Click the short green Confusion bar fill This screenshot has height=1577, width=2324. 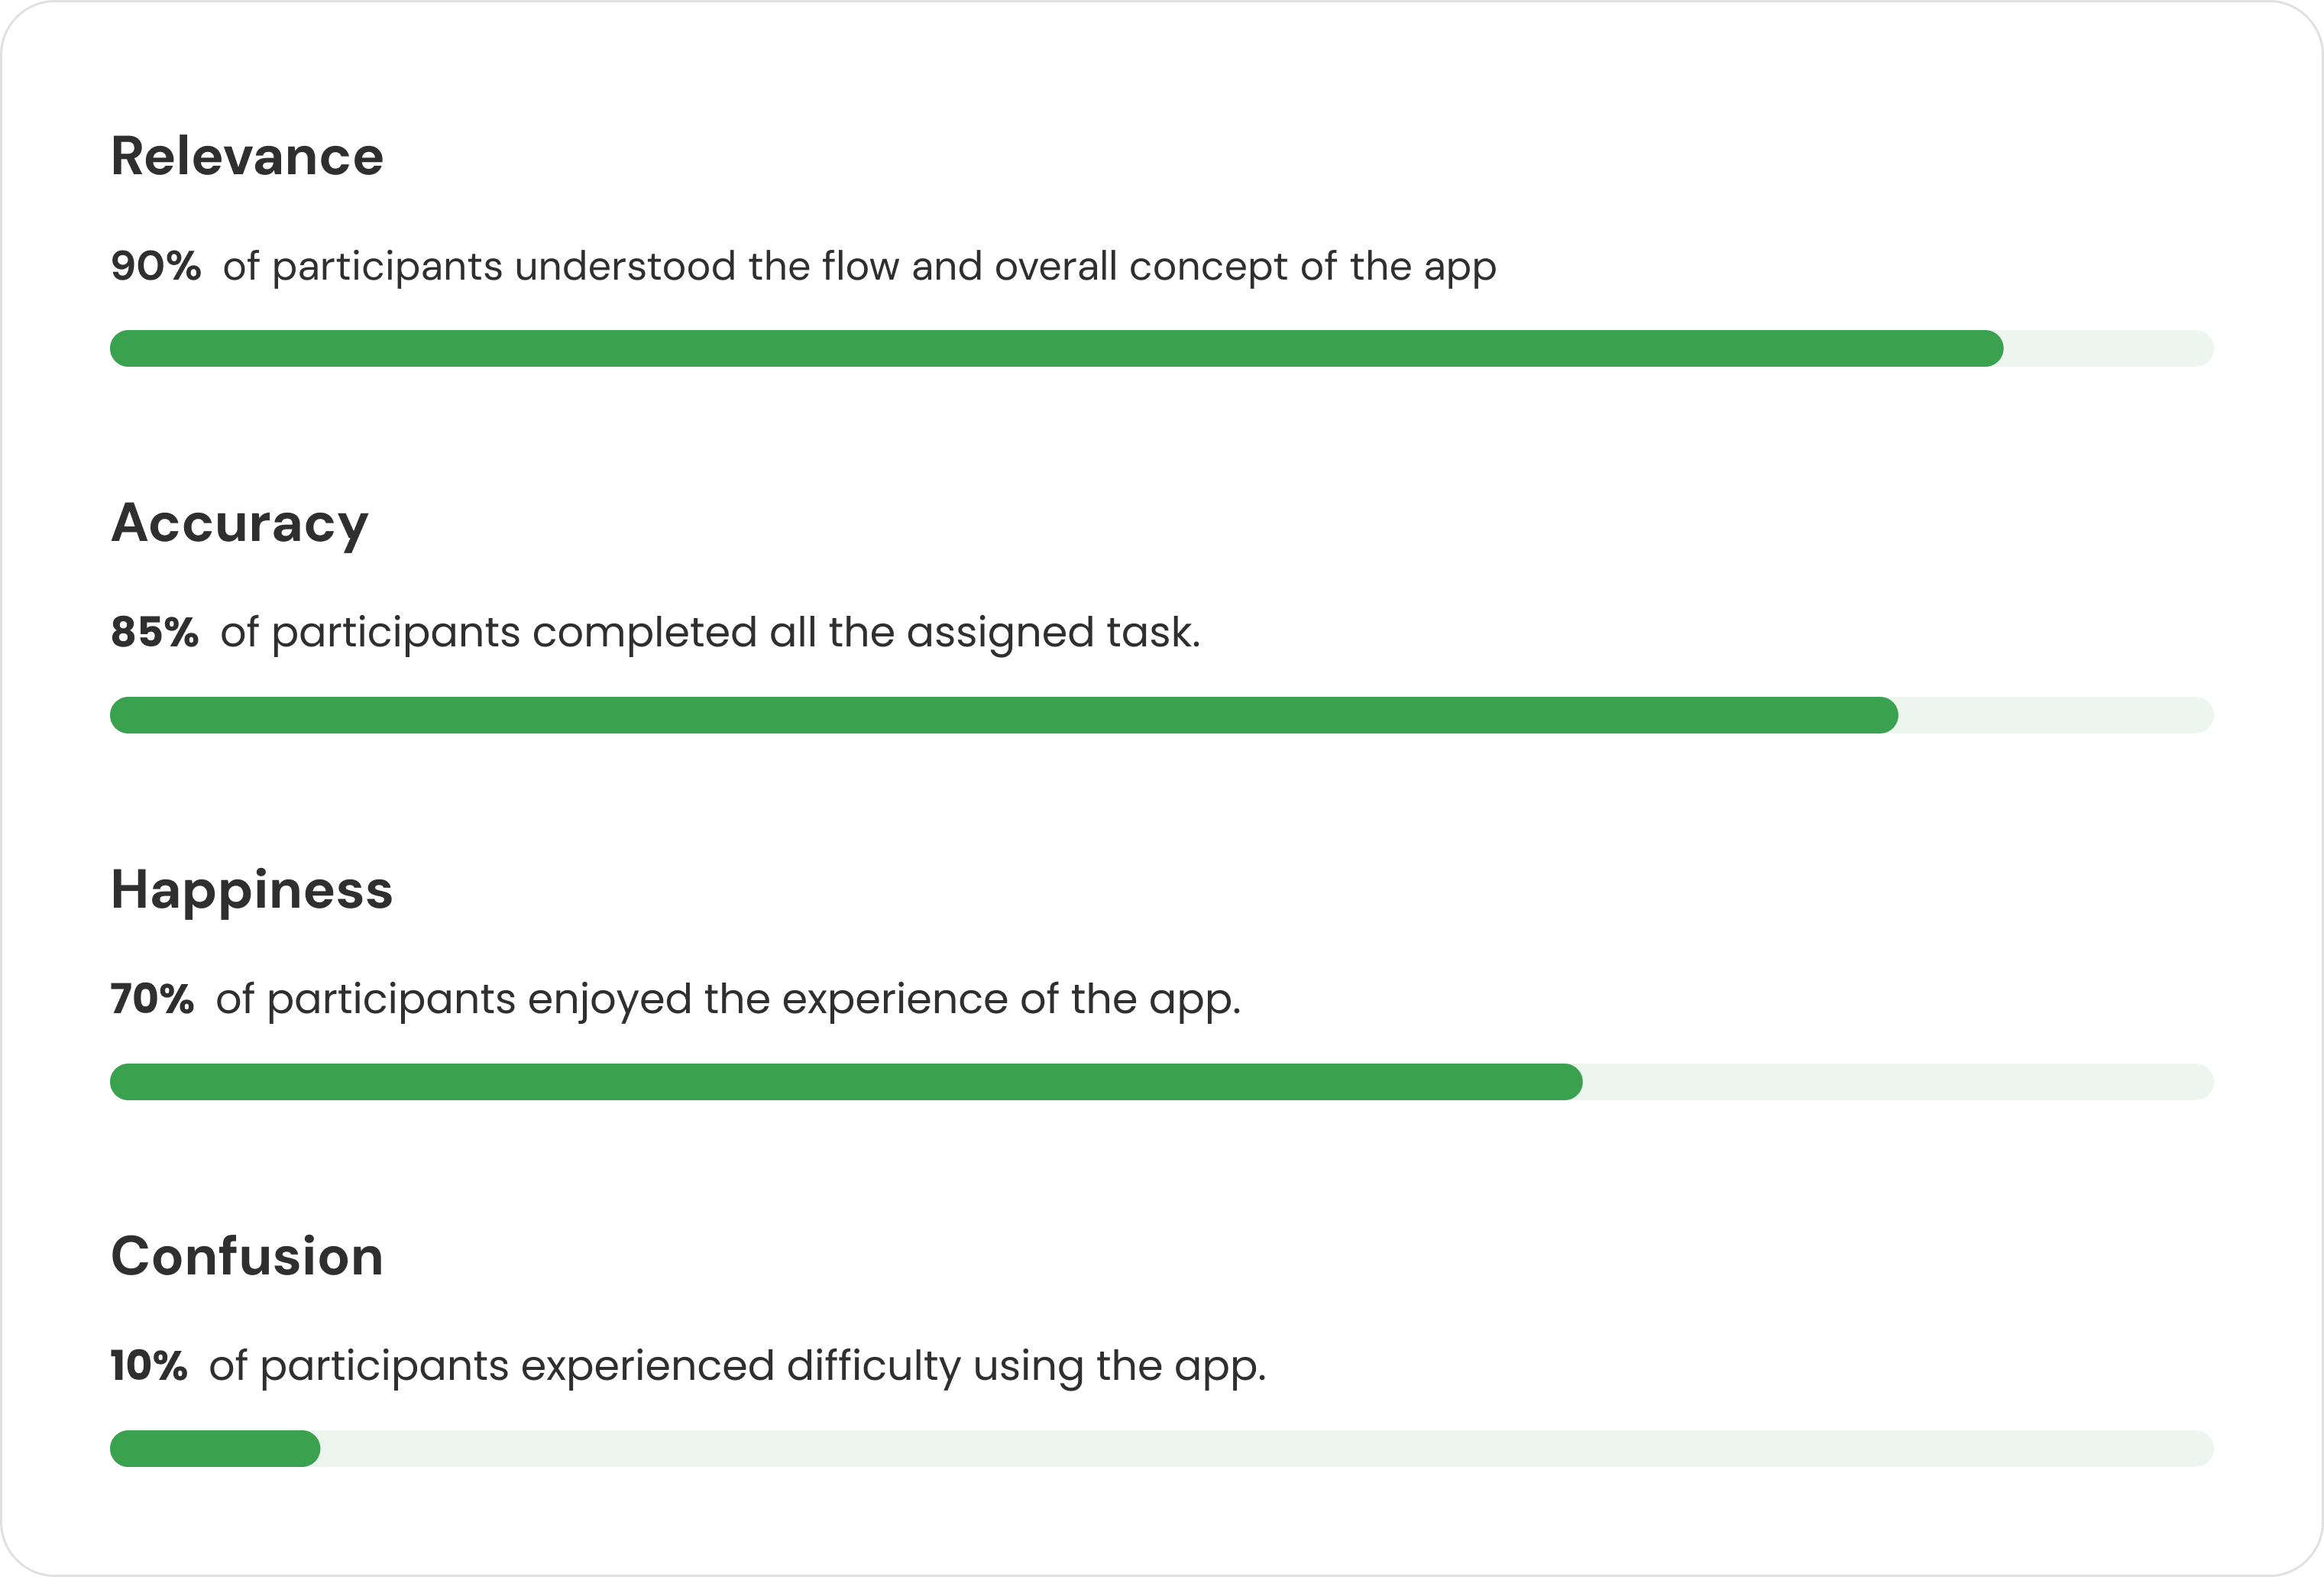click(215, 1448)
